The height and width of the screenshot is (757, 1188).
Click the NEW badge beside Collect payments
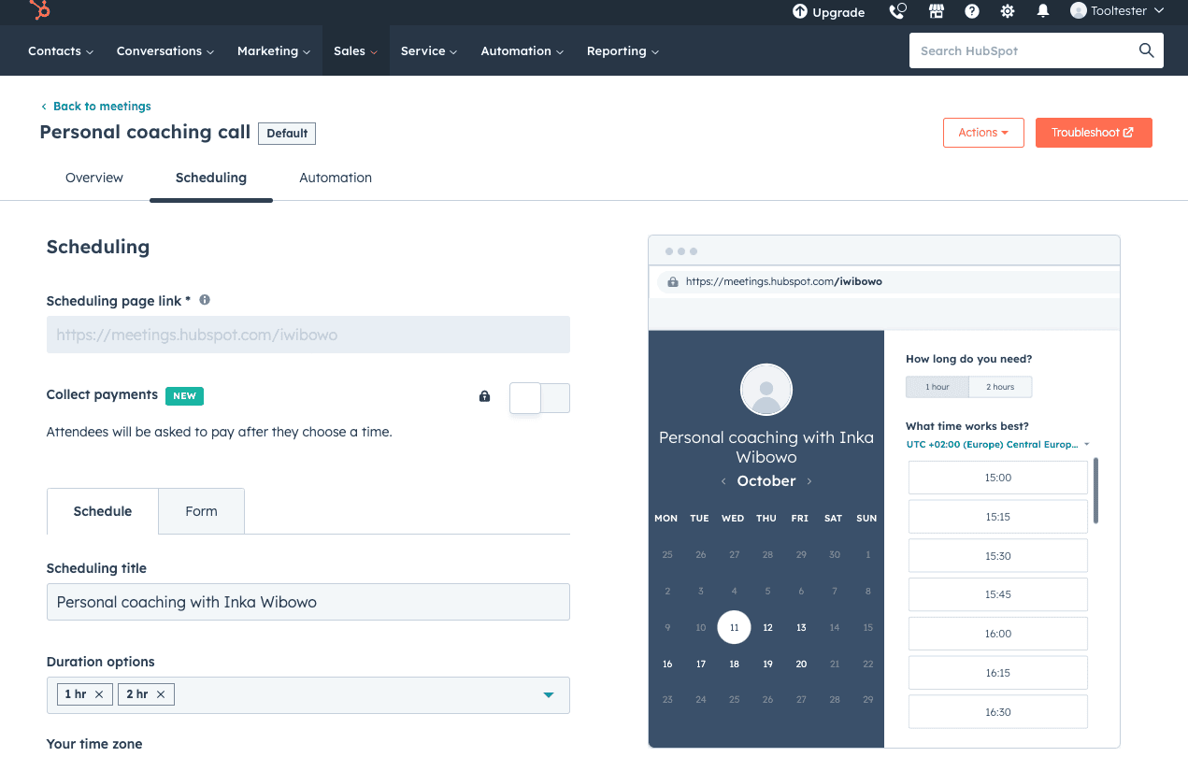click(184, 395)
